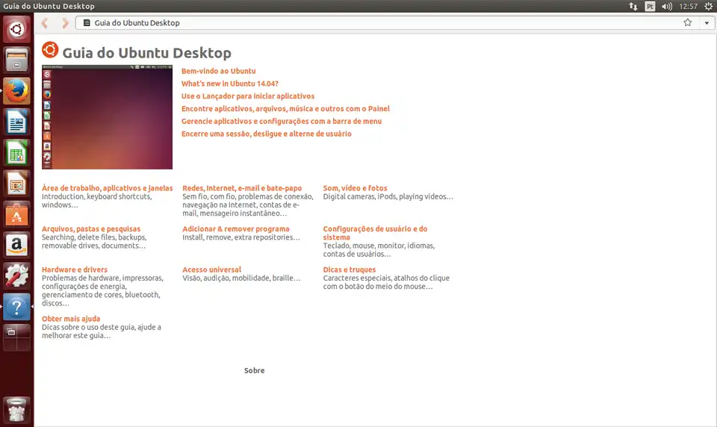This screenshot has height=427, width=717.
Task: Open Hardware e drivers topic
Action: pos(75,269)
